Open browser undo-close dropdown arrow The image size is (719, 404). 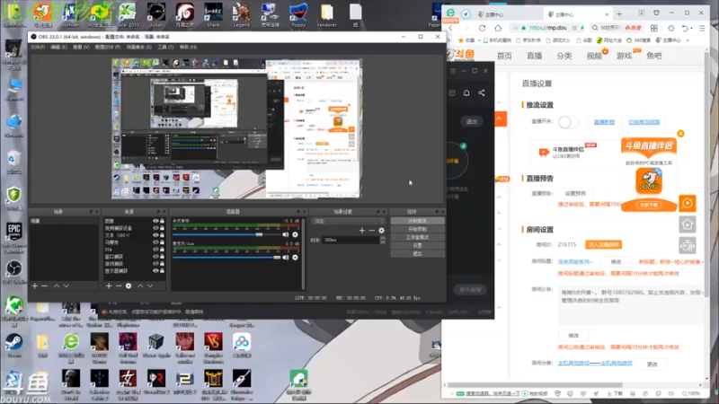point(691,29)
